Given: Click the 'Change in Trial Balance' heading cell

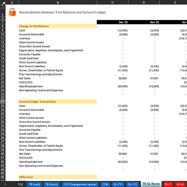Looking at the screenshot, I should (x=58, y=26).
